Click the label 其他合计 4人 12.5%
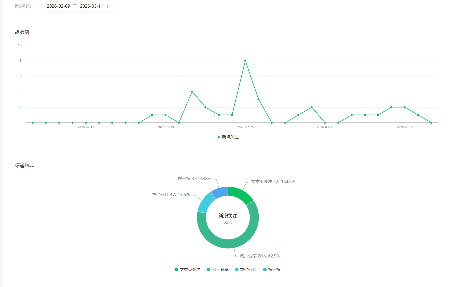449x287 pixels. [171, 194]
